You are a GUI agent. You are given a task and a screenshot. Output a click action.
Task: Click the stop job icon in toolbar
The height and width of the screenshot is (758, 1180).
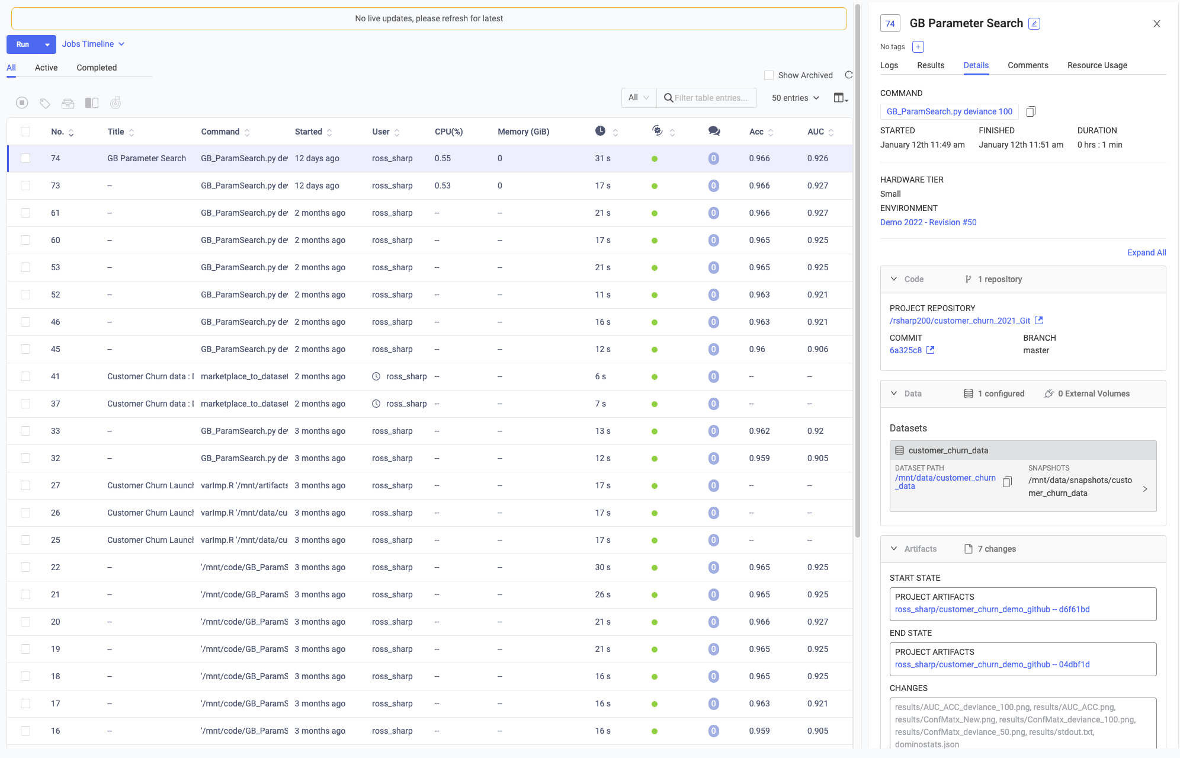pos(22,103)
